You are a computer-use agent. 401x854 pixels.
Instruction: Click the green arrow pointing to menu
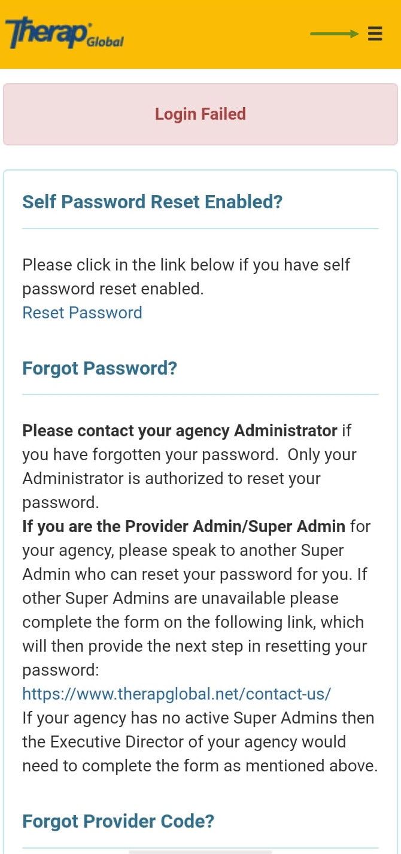334,34
